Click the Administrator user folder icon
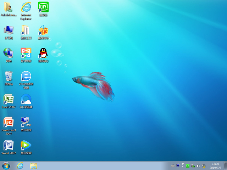 coord(9,7)
